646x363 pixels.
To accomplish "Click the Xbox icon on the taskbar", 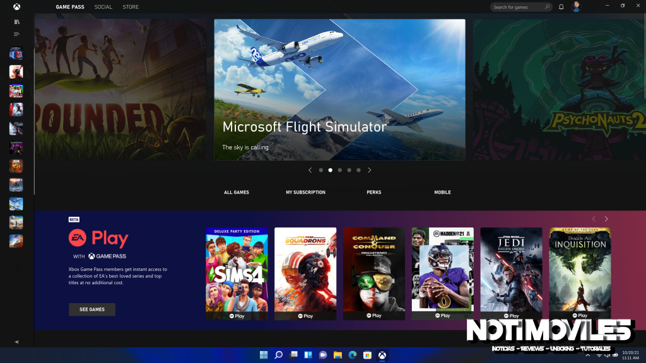I will (x=382, y=354).
